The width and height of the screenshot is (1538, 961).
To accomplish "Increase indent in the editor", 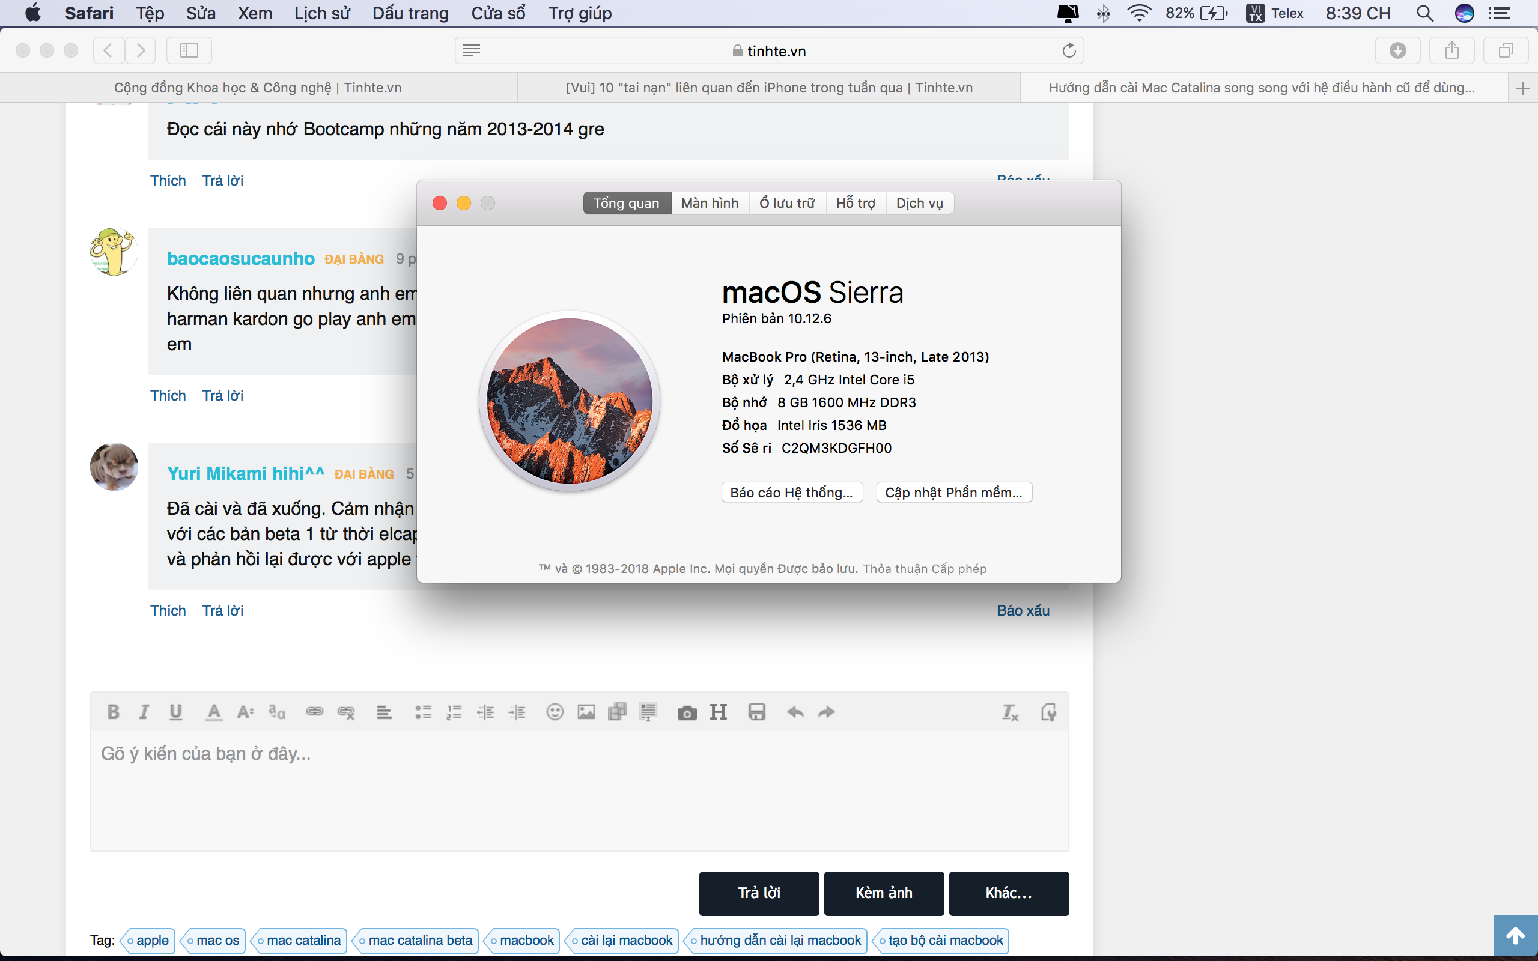I will pos(517,712).
